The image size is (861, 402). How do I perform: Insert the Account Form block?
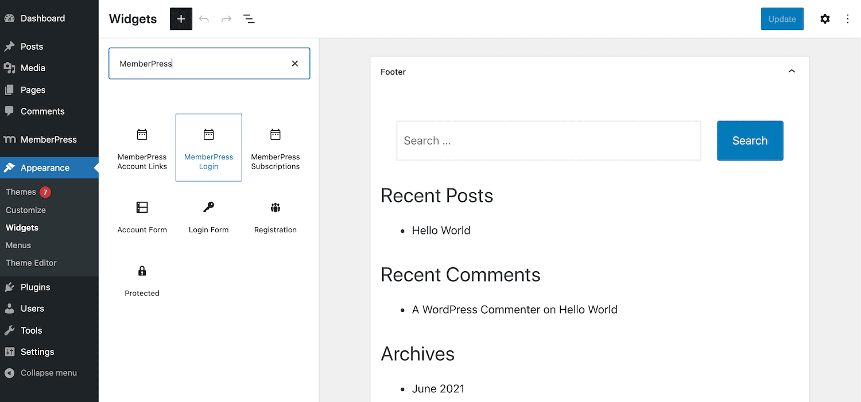[x=142, y=216]
